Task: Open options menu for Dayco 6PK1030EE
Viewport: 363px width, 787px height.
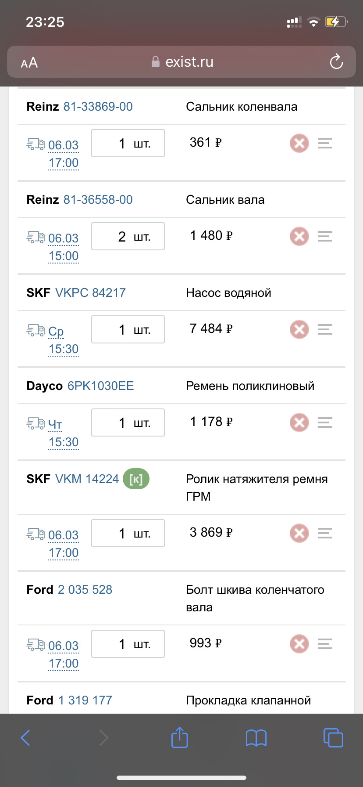Action: point(325,422)
